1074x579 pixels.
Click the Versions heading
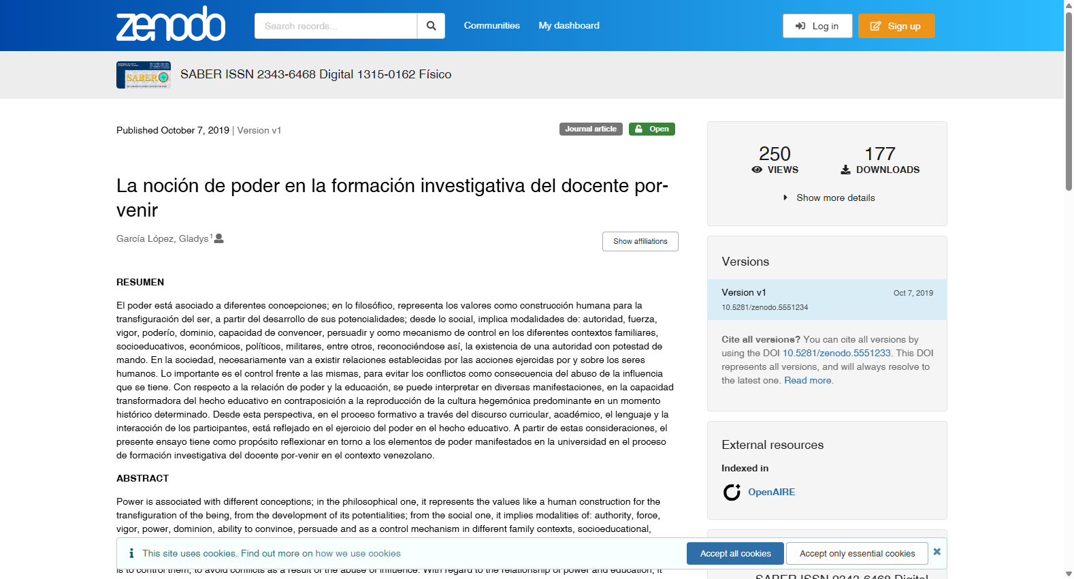pyautogui.click(x=745, y=262)
